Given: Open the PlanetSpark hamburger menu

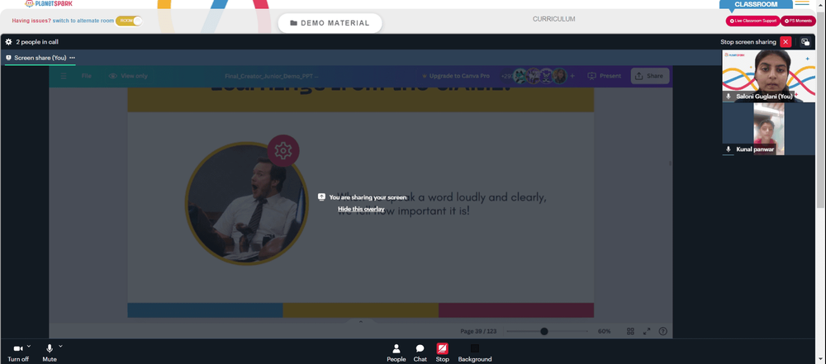Looking at the screenshot, I should click(x=802, y=3).
